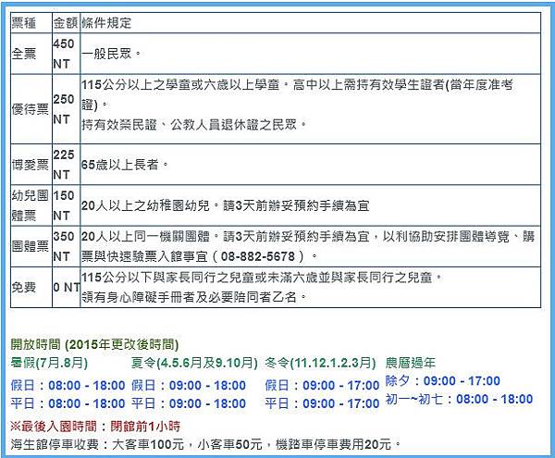The width and height of the screenshot is (555, 458).
Task: Select the 優待票 ticket type cell
Action: [31, 109]
